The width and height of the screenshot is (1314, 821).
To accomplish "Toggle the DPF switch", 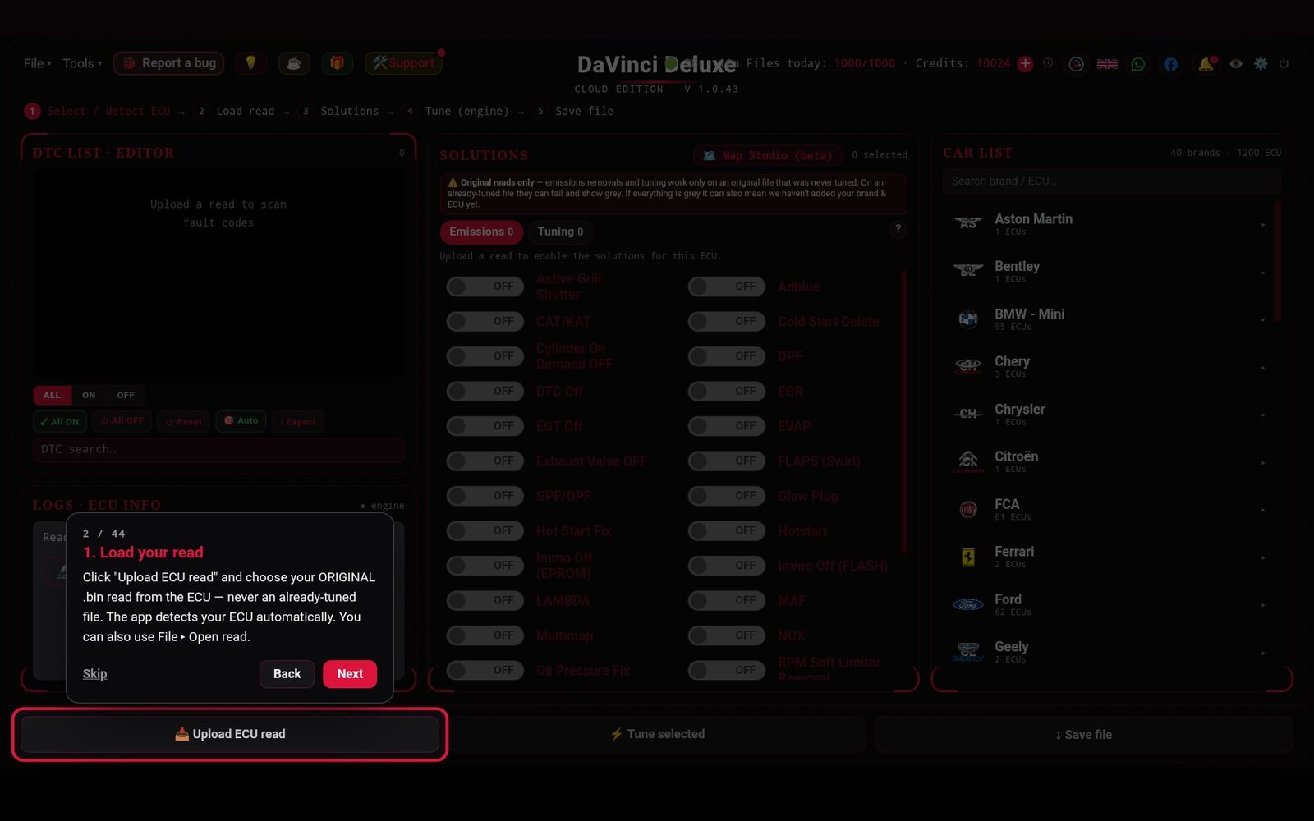I will pyautogui.click(x=727, y=356).
